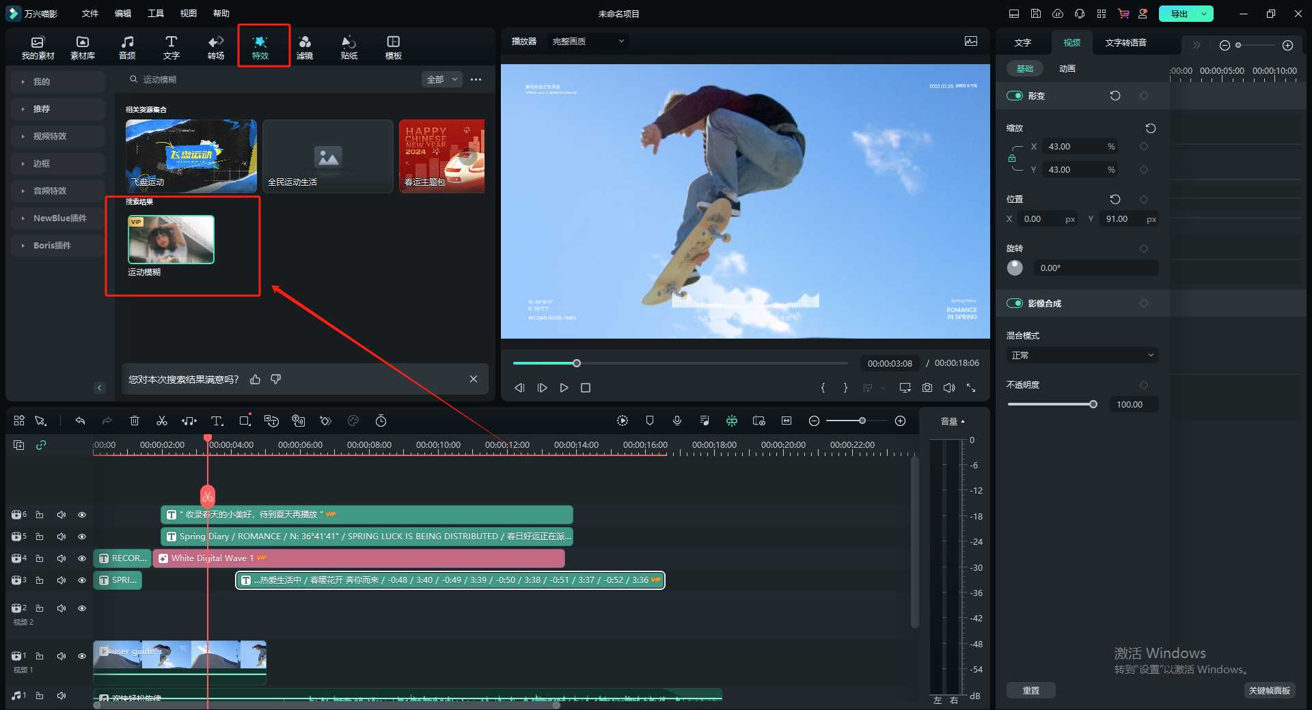Toggle the 影像合成 compositing switch
The image size is (1312, 710).
coord(1015,303)
